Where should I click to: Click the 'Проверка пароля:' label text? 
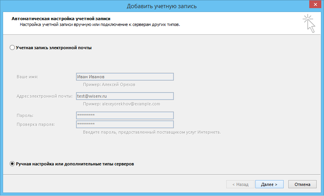click(x=36, y=124)
